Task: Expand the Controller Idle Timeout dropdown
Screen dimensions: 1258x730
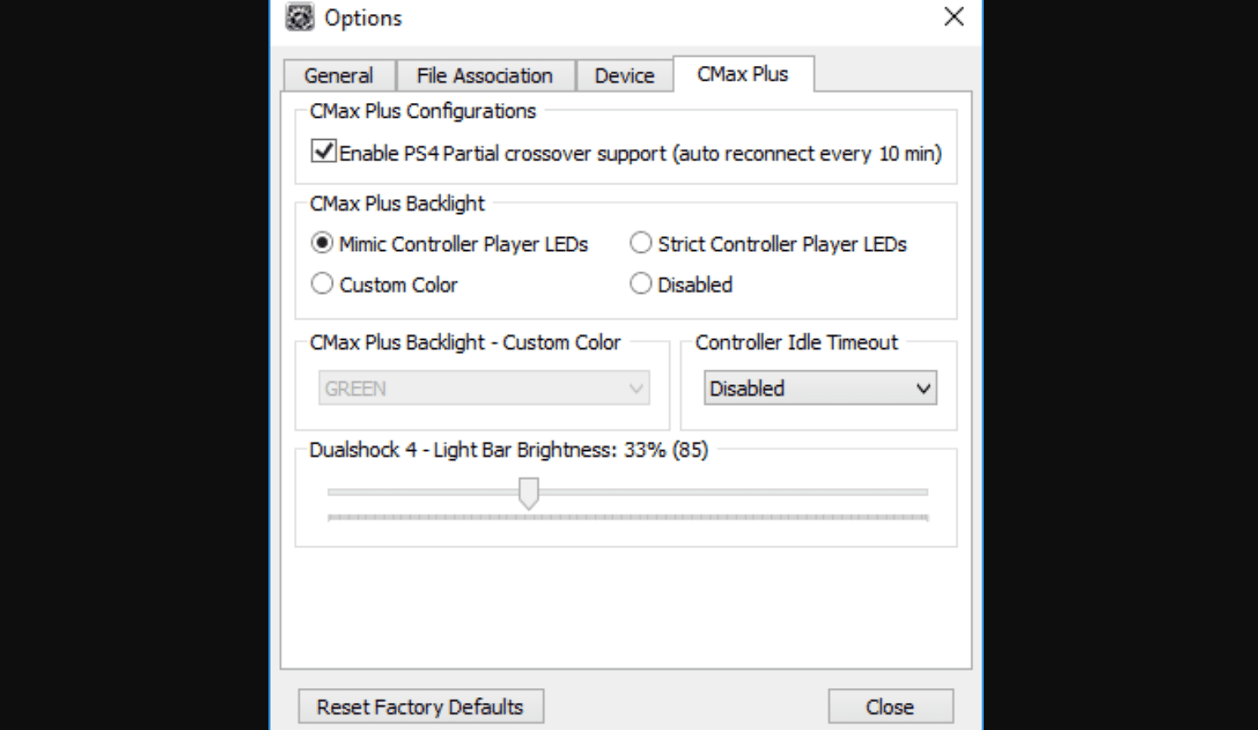Action: [820, 388]
